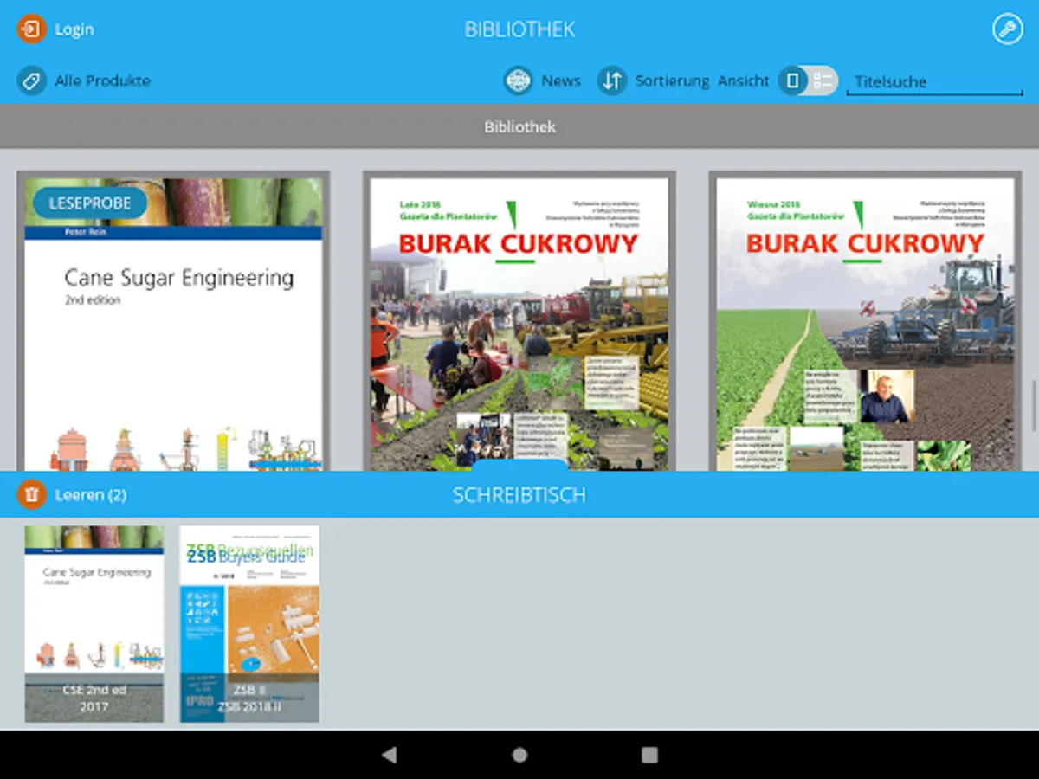Tap the Android back button
Viewport: 1039px width, 779px height.
(390, 755)
